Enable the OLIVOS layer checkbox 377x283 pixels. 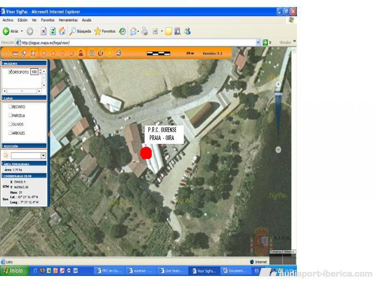(x=10, y=124)
